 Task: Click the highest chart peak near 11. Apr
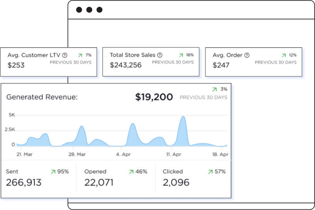pyautogui.click(x=183, y=118)
